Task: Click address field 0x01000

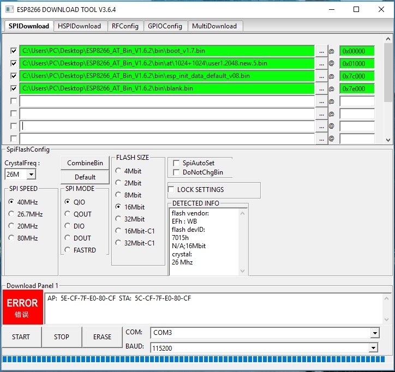Action: tap(357, 64)
